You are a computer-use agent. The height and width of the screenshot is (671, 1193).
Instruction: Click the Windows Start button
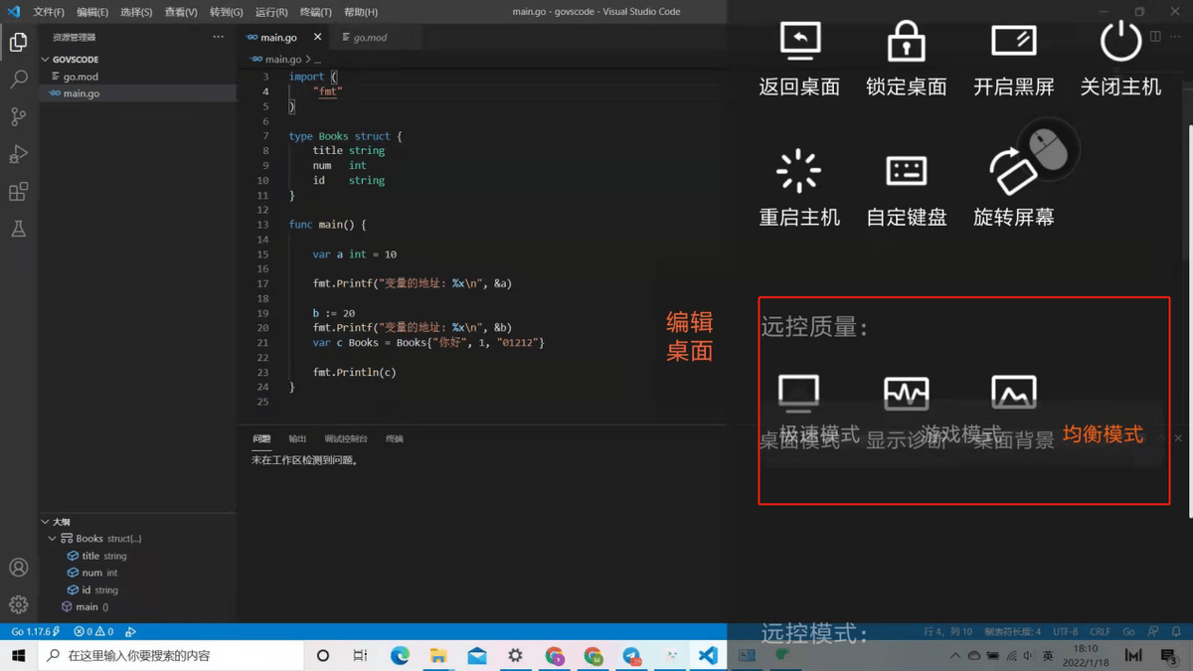coord(18,656)
